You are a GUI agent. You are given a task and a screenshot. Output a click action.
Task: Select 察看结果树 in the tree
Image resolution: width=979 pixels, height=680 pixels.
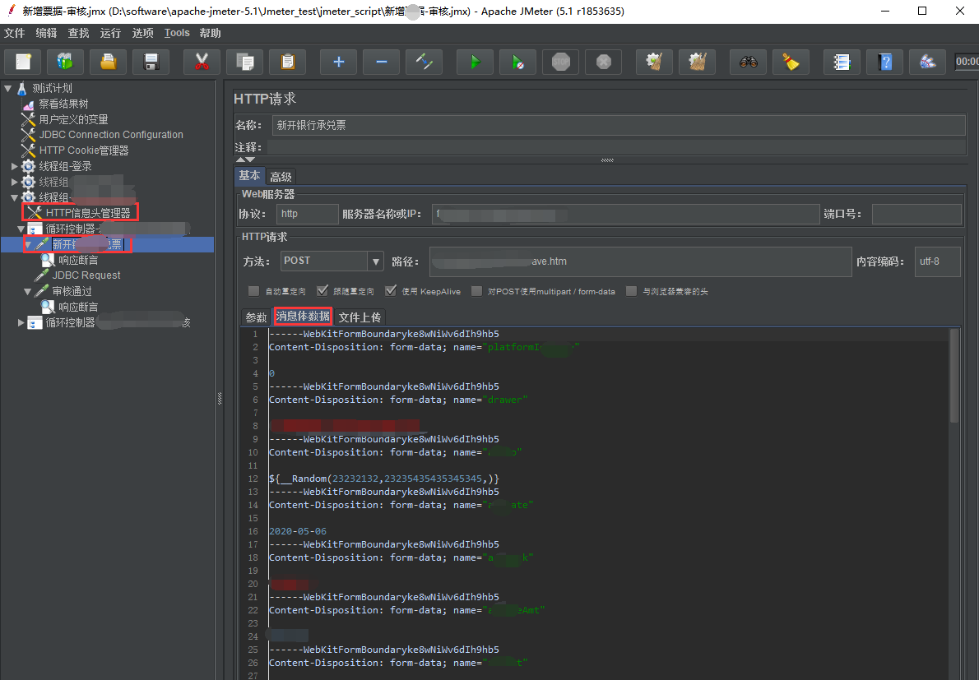(x=63, y=104)
